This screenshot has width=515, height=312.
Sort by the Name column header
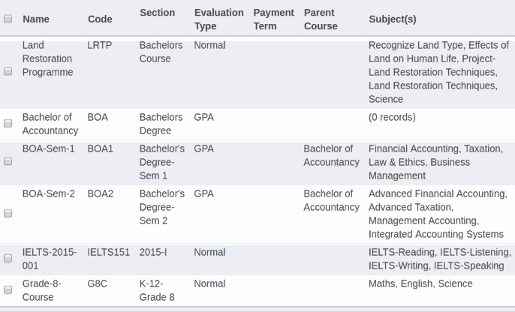point(36,19)
